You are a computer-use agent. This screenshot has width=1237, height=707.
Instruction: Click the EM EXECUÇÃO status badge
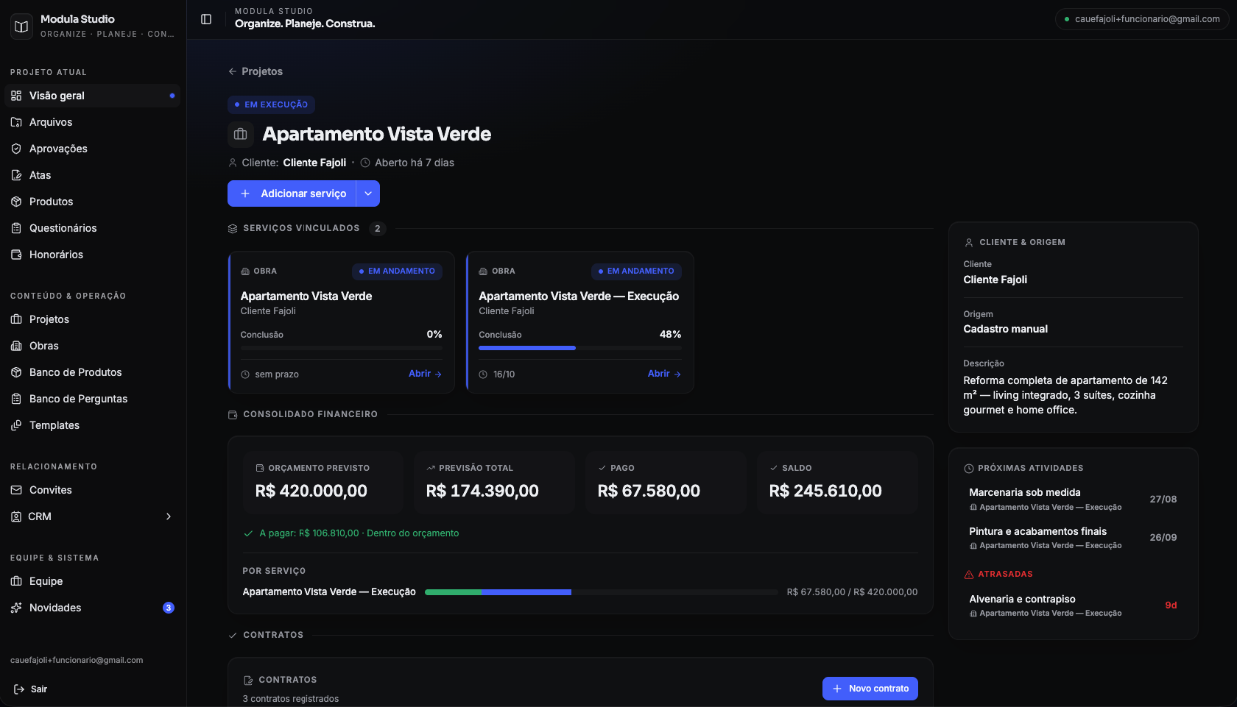click(271, 104)
